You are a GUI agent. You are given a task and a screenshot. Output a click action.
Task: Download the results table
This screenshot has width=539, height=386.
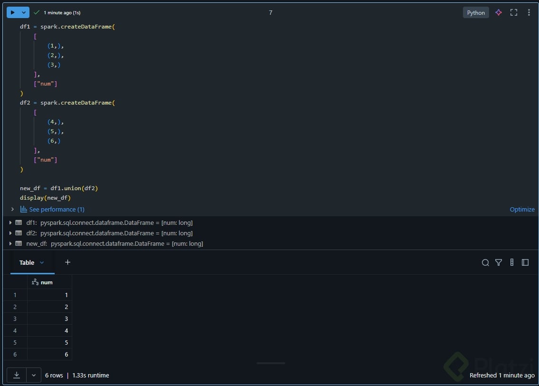[x=17, y=375]
